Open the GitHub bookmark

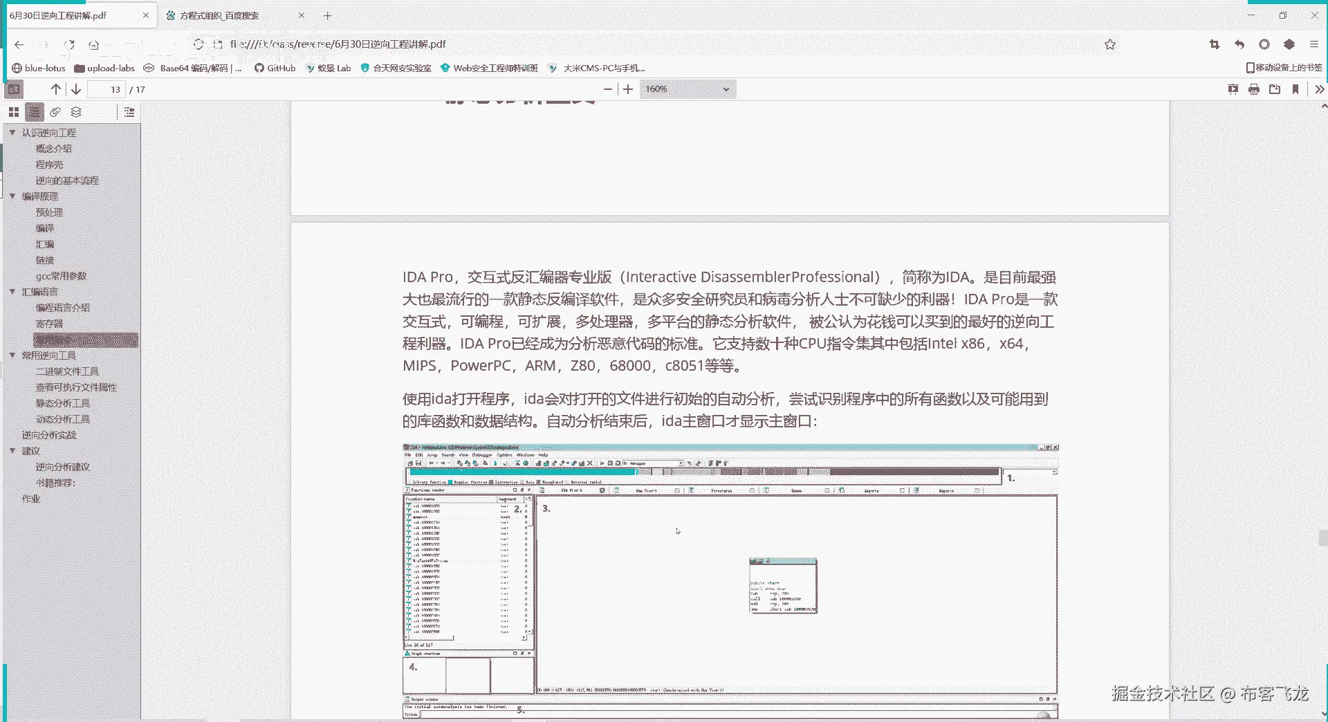tap(275, 68)
